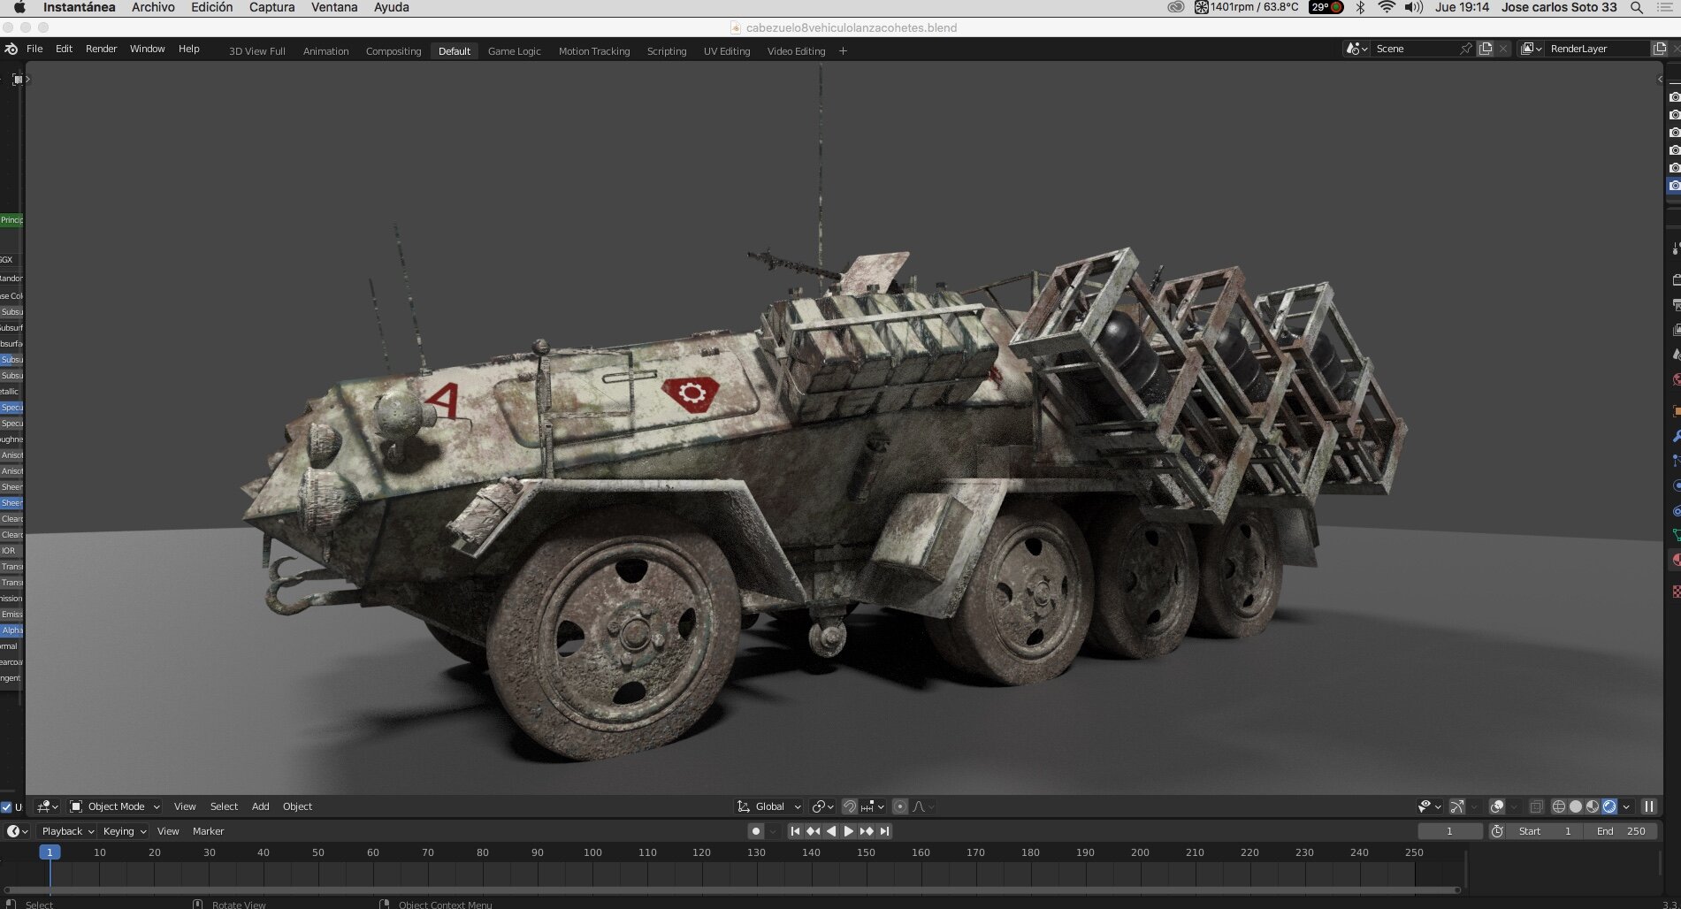Screen dimensions: 1681x909
Task: Click the End frame field
Action: (x=1621, y=831)
